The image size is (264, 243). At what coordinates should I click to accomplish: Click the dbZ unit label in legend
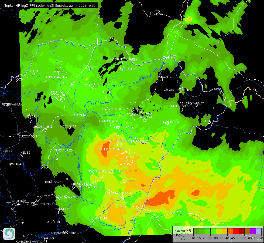[x=183, y=239]
